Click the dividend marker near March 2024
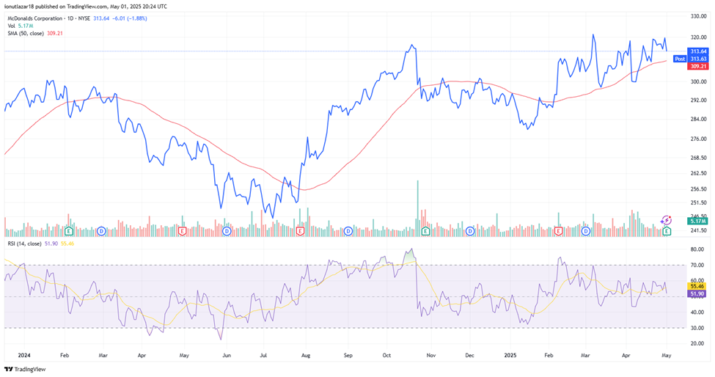 [101, 231]
